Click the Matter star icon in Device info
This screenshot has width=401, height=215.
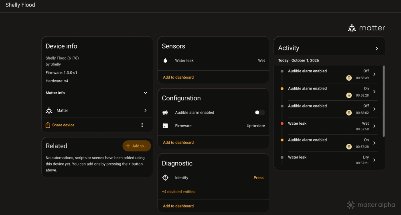click(49, 111)
